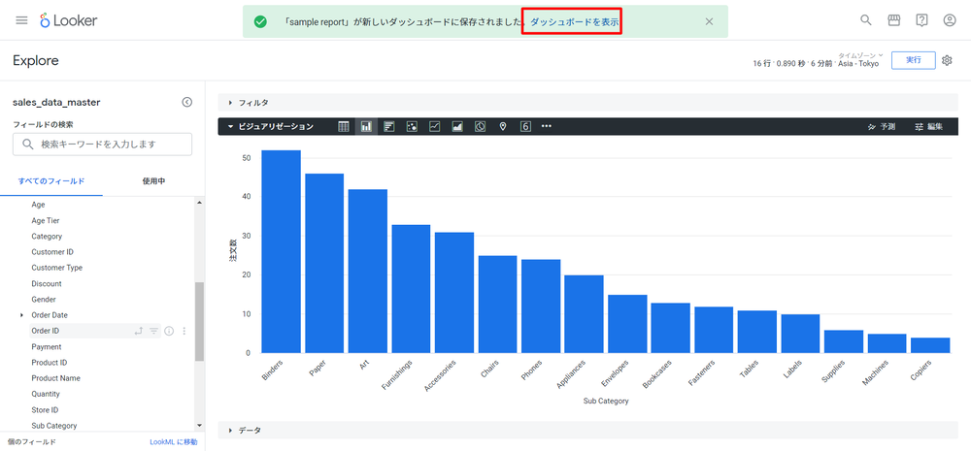Open the 予測 forecast button
This screenshot has width=971, height=451.
tap(882, 126)
